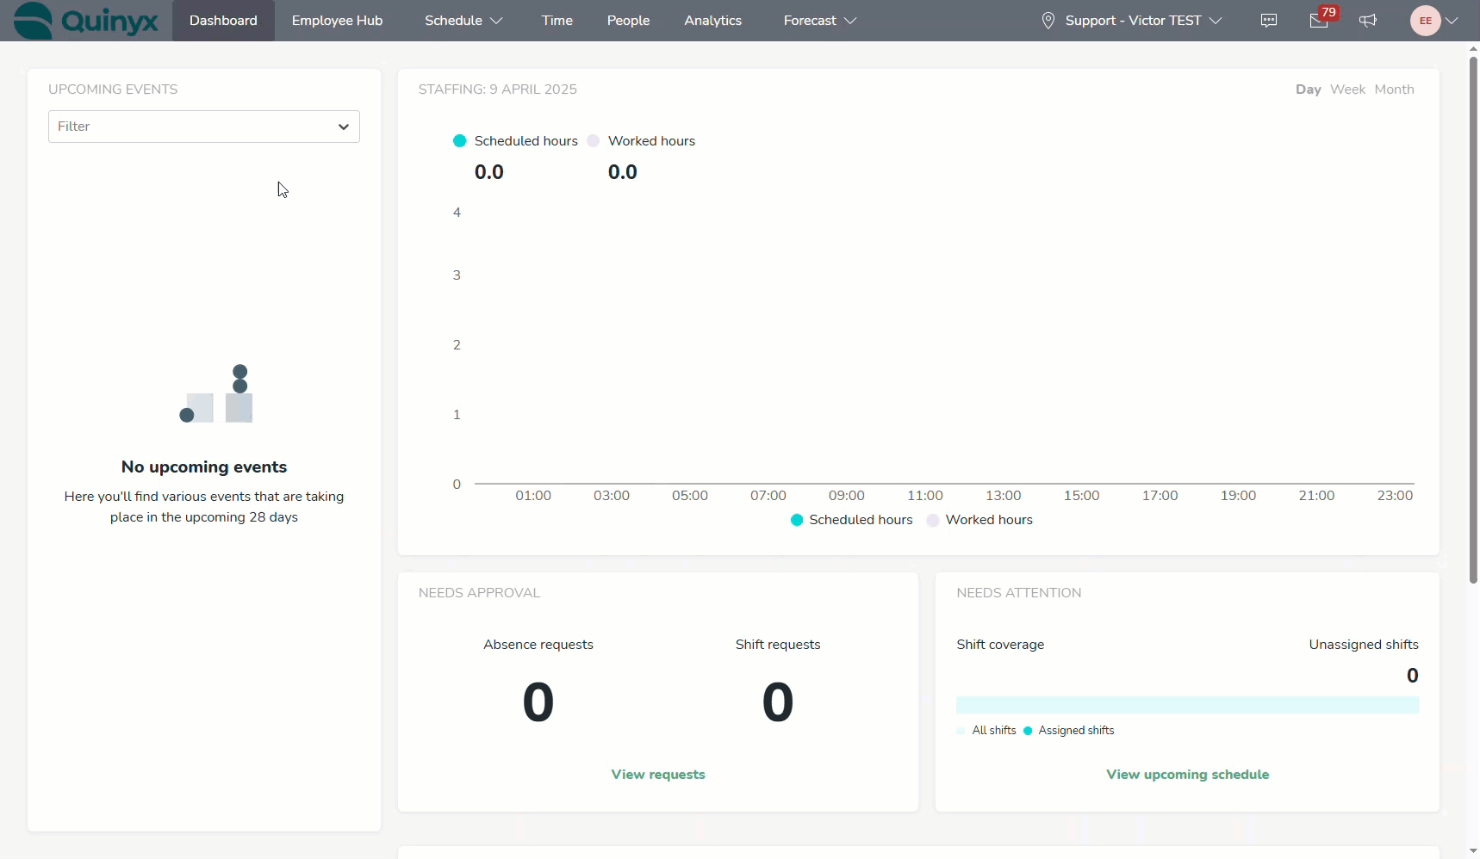Open the mail inbox with 79 badge
This screenshot has height=859, width=1480.
(x=1319, y=21)
